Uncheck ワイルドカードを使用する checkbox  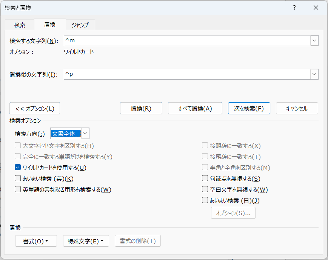point(18,168)
